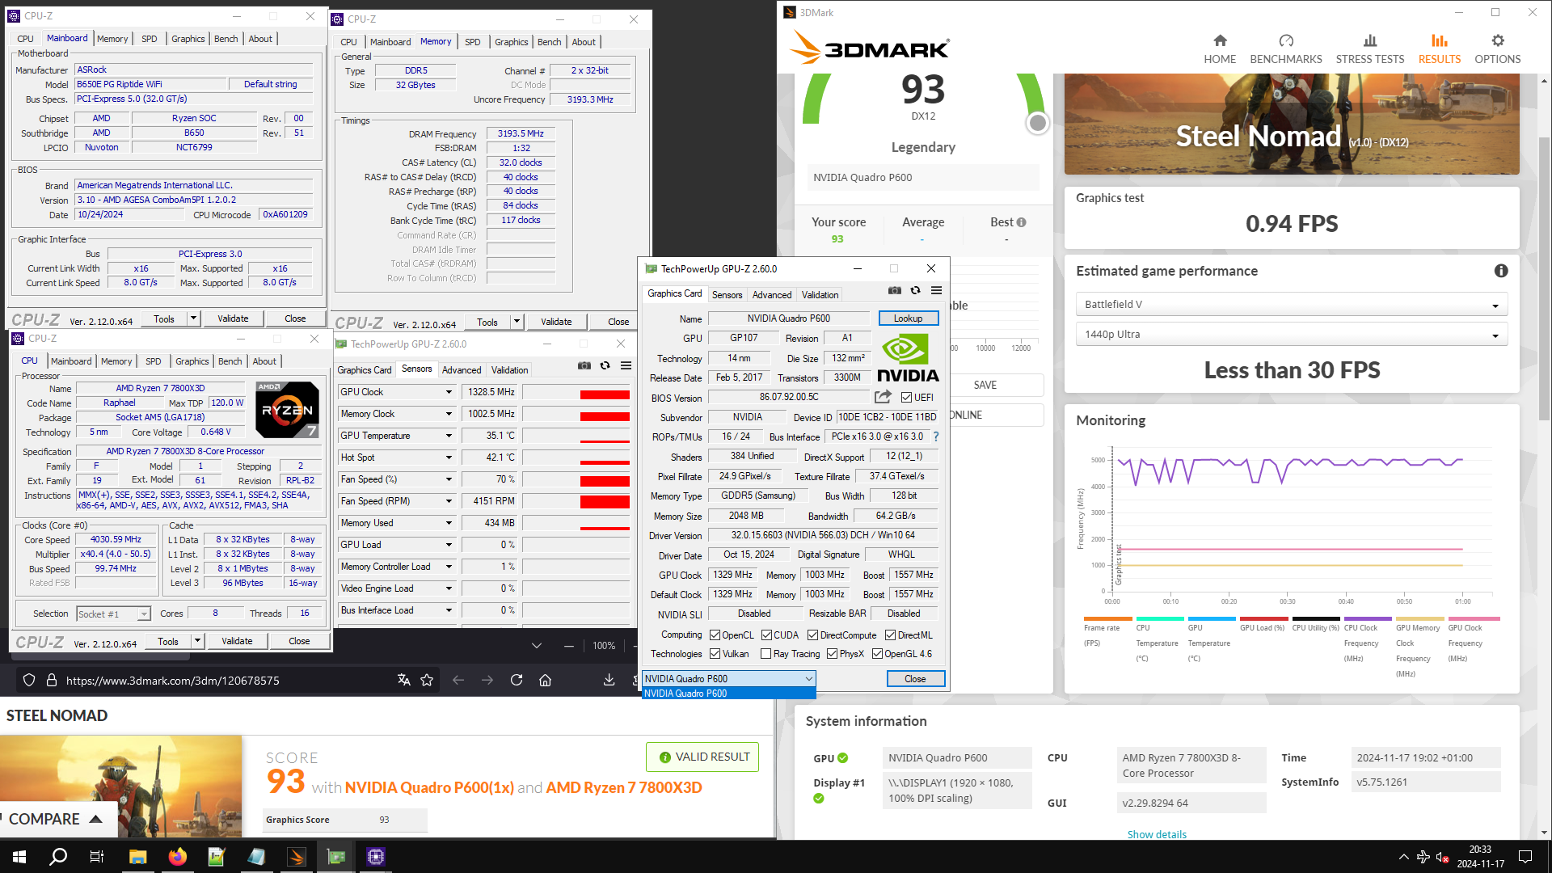Open GPU-Z front window hamburger menu
Screen dimensions: 1552x873
coord(936,290)
